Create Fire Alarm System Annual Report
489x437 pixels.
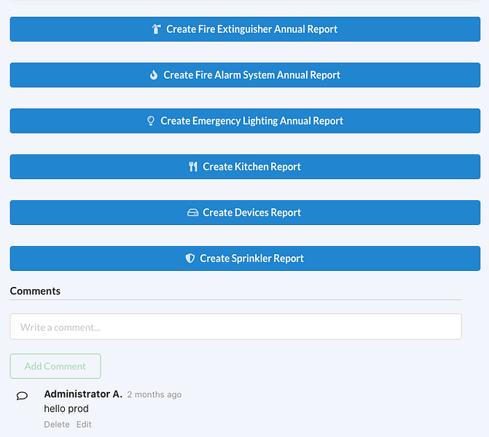(x=245, y=75)
